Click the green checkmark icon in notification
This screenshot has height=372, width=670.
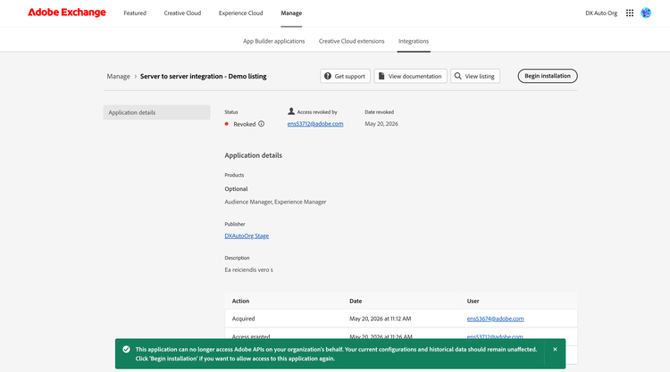point(126,350)
